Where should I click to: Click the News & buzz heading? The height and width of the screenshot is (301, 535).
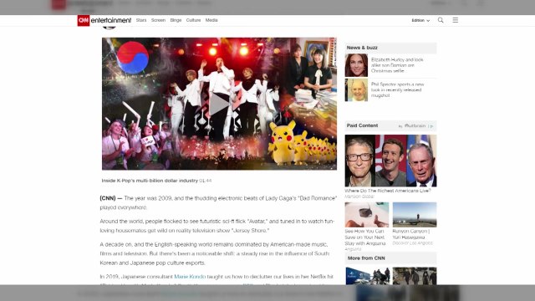[362, 48]
